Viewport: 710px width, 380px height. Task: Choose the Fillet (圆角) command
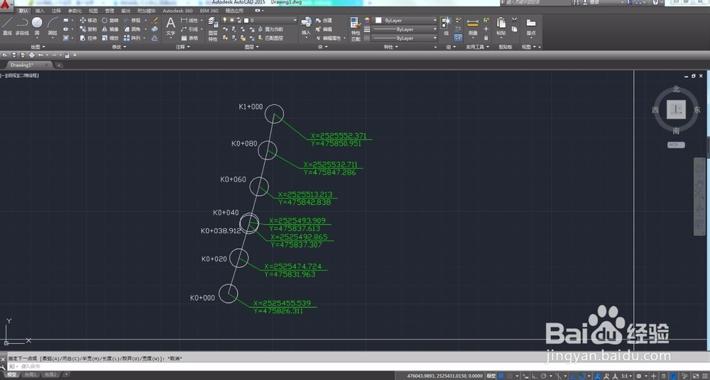coord(132,29)
